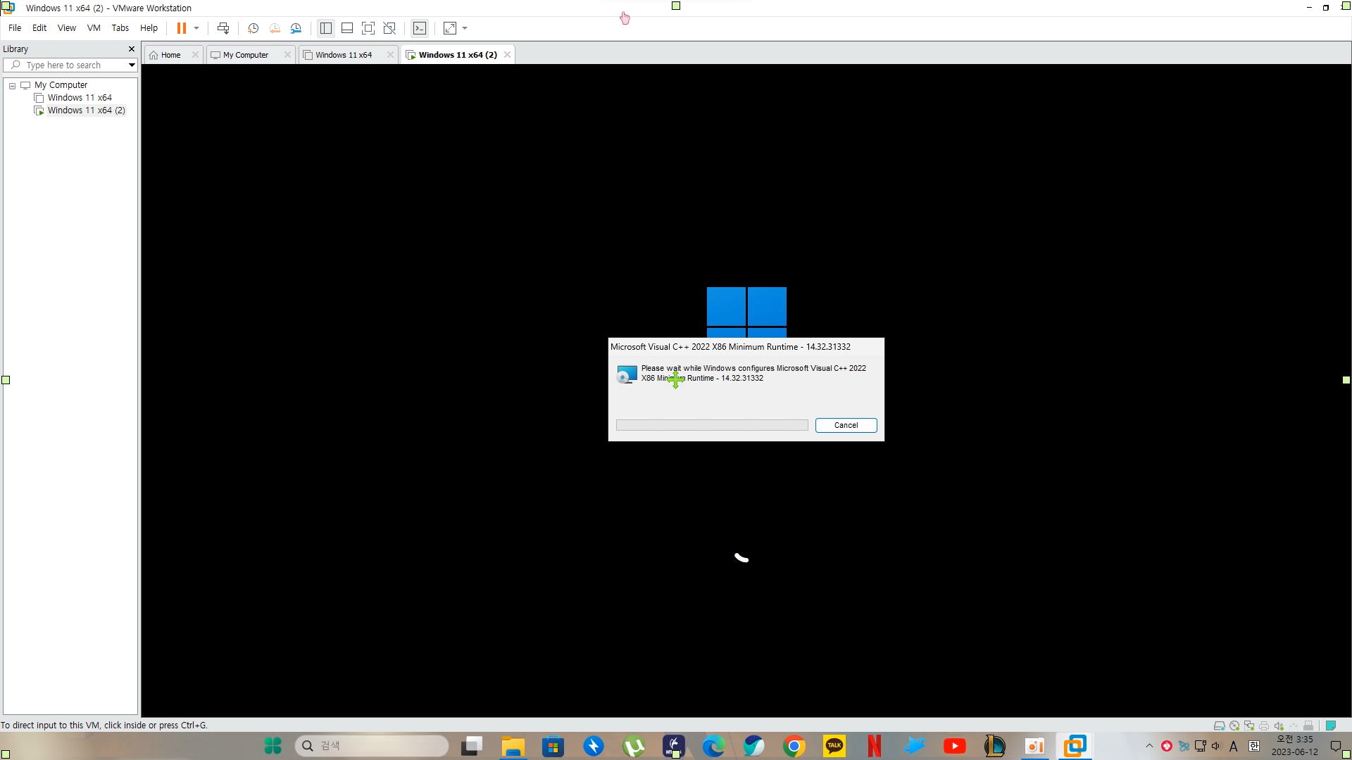Toggle the library sidebar view icon
This screenshot has height=760, width=1352.
click(325, 28)
